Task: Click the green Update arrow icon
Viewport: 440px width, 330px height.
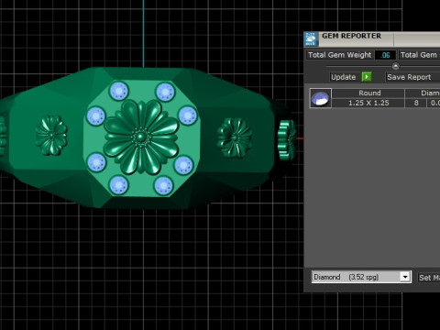Action: [x=367, y=77]
